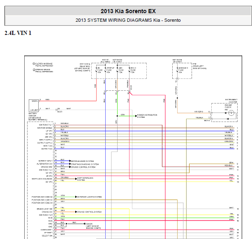
Task: Click the '2013 Kia Sorento EX' title
Action: click(x=128, y=11)
